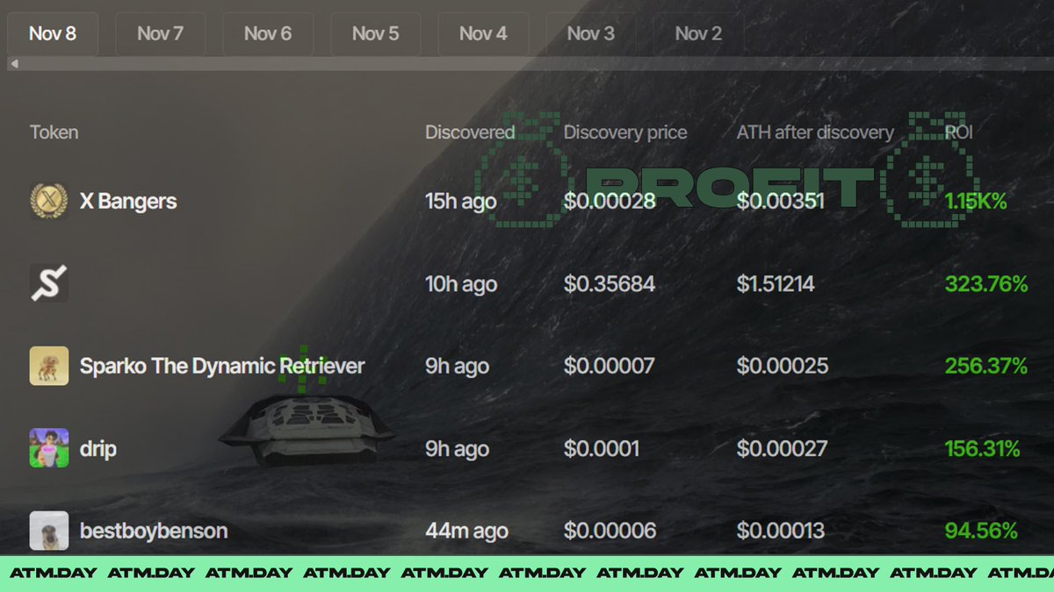Select the Nov 8 tab
This screenshot has height=592, width=1054.
click(x=53, y=33)
